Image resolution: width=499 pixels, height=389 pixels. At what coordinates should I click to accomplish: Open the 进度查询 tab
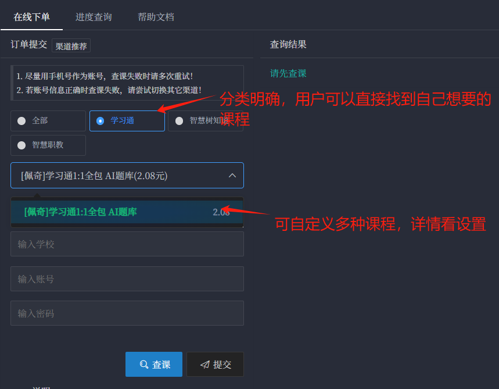tap(94, 17)
